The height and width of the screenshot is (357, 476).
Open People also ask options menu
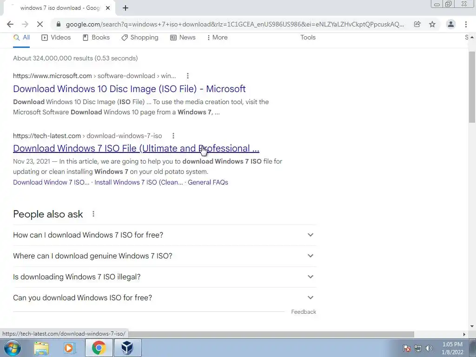(93, 214)
